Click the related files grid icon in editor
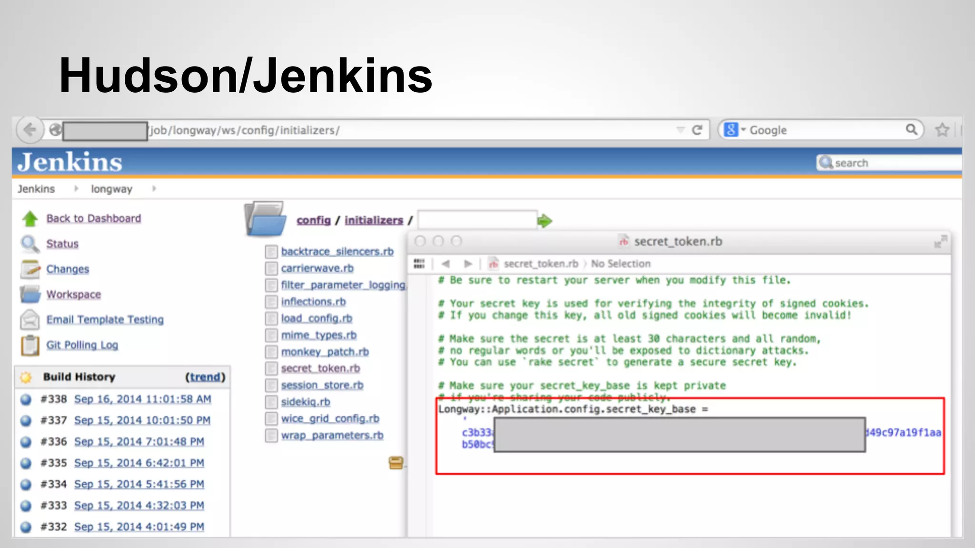Screen dimensions: 975x548 pos(419,264)
